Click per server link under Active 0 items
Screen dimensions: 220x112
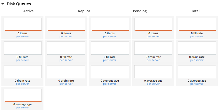tap(23, 36)
